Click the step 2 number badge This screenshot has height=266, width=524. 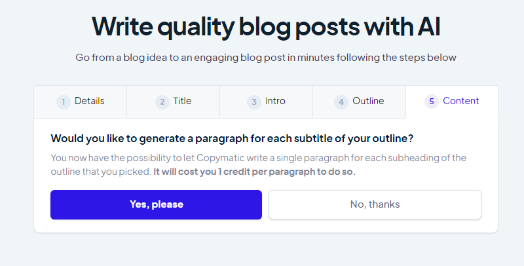pos(162,102)
